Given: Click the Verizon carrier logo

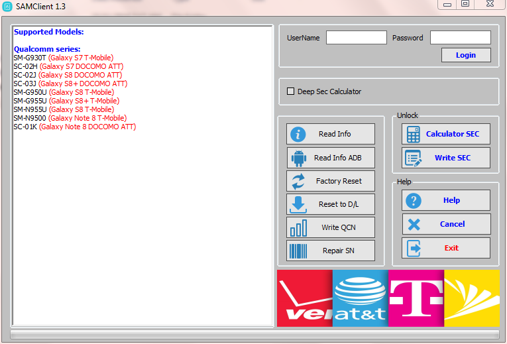Looking at the screenshot, I should click(305, 298).
